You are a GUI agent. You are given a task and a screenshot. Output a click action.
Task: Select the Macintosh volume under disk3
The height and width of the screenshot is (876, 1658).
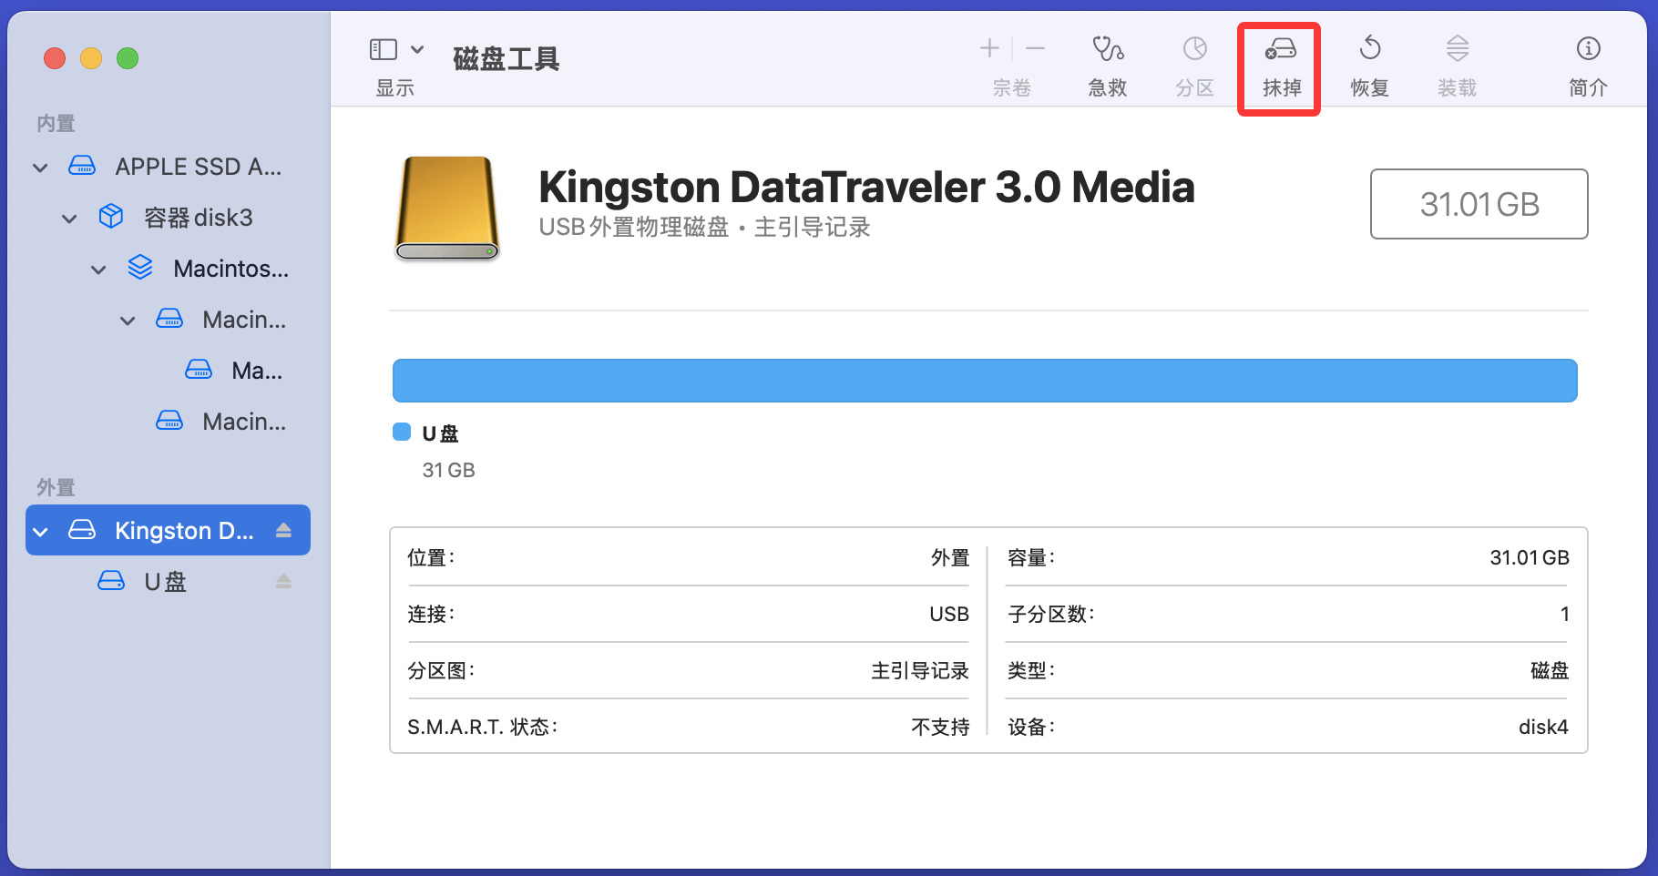coord(230,268)
